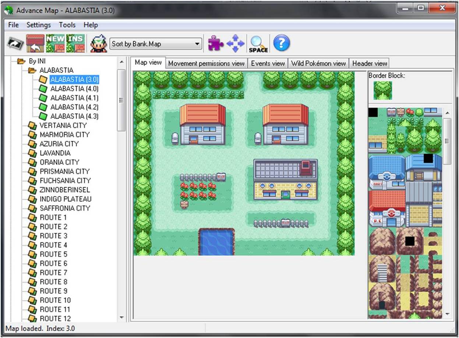The width and height of the screenshot is (459, 338).
Task: Switch to the Events view tab
Action: pos(268,63)
